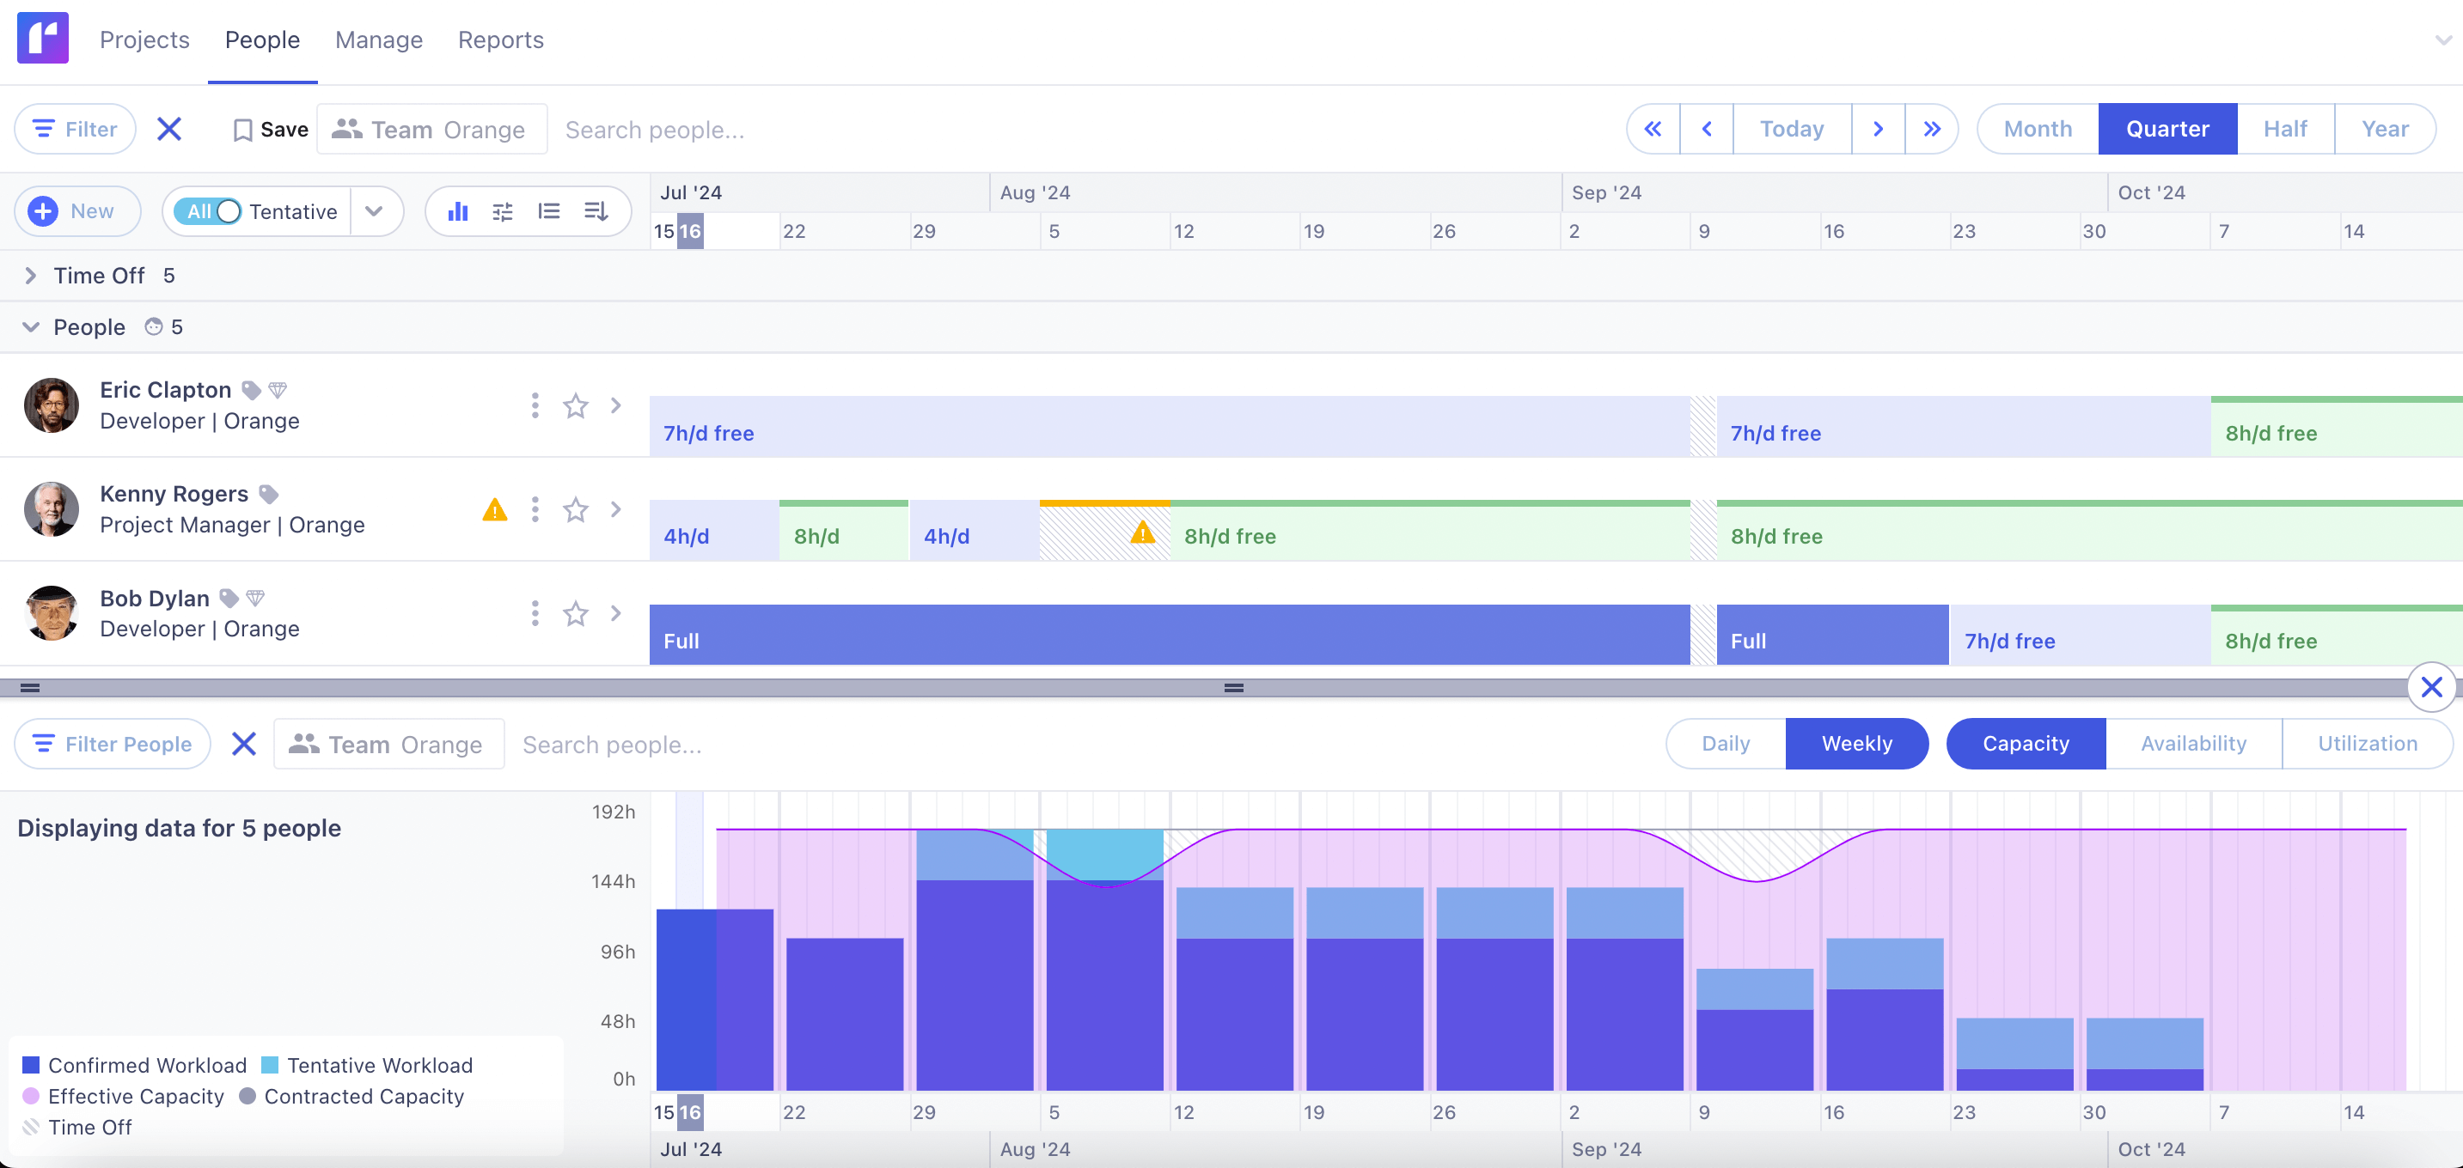Select the list view icon
This screenshot has height=1168, width=2463.
pyautogui.click(x=550, y=210)
